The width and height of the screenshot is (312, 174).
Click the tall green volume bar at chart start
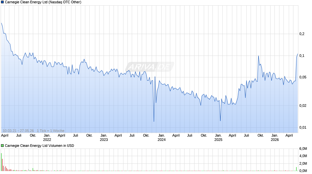(x=1, y=162)
